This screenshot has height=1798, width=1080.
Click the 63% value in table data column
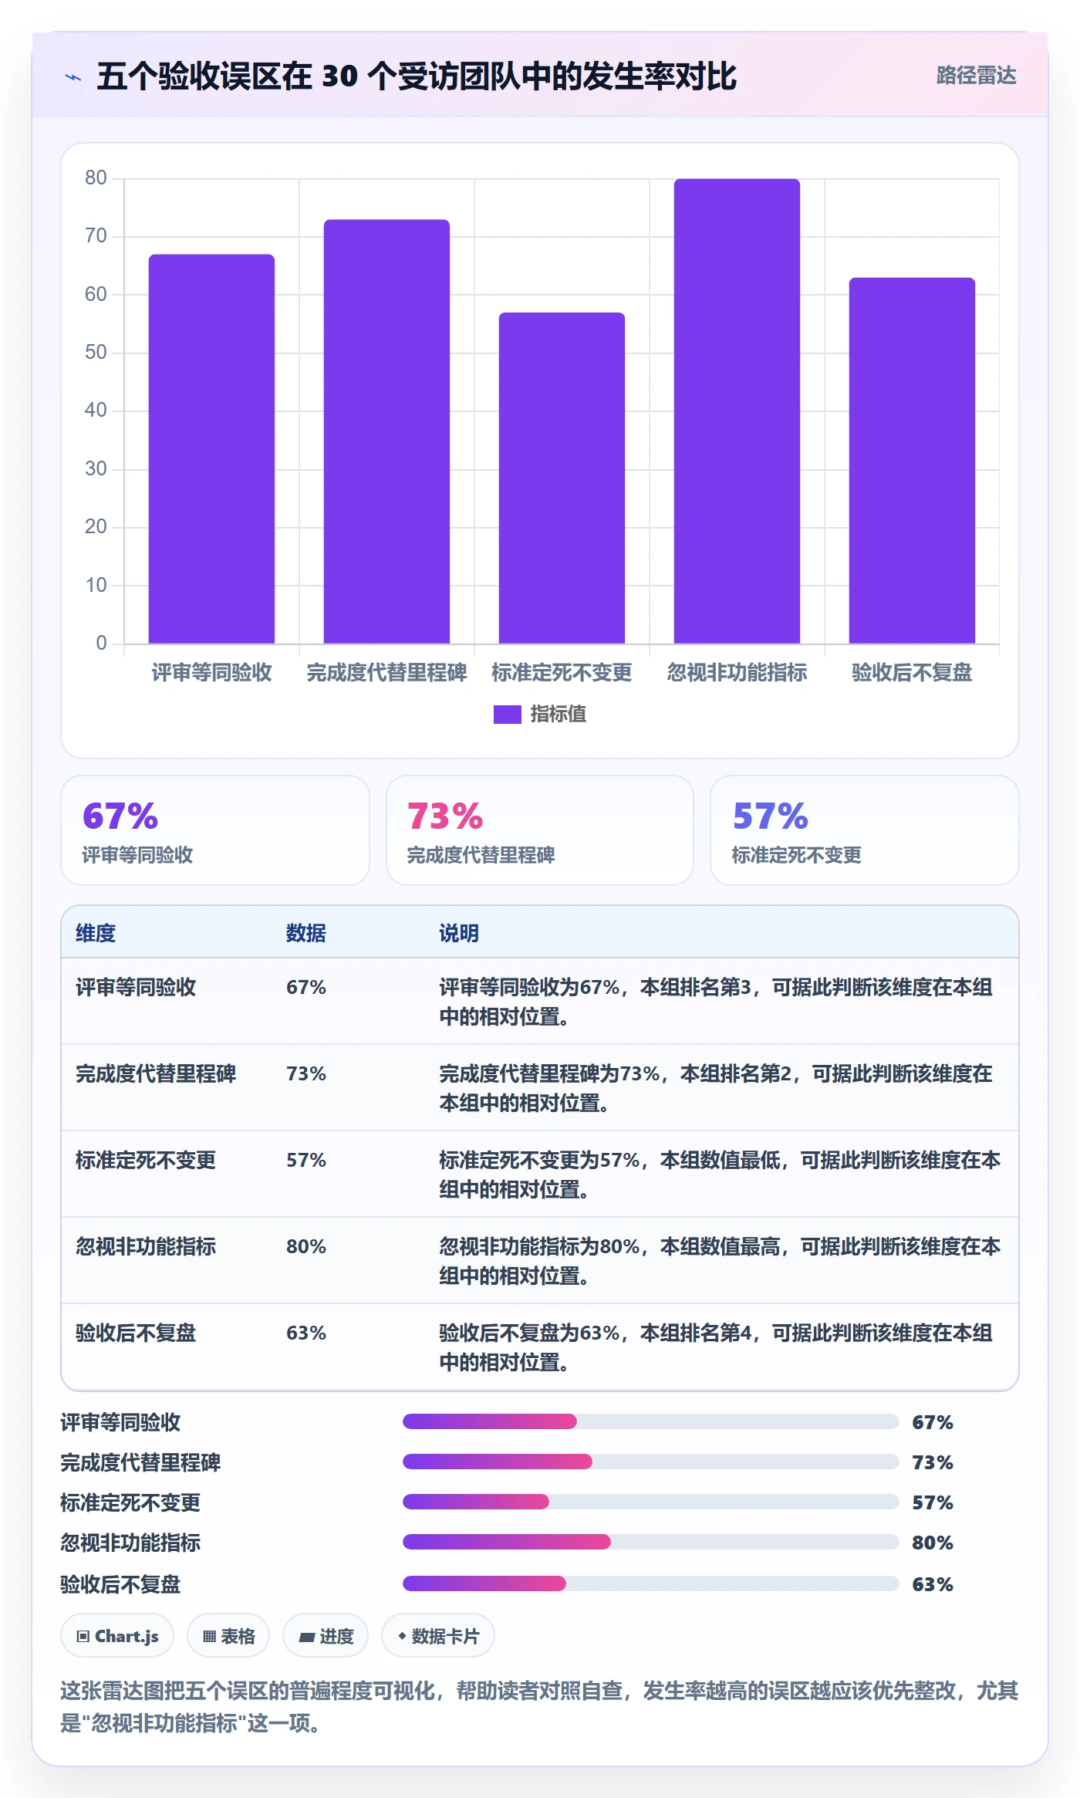(306, 1333)
